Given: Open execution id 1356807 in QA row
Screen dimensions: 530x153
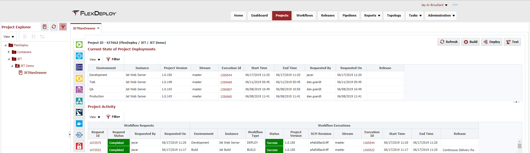Looking at the screenshot, I should pos(226,89).
